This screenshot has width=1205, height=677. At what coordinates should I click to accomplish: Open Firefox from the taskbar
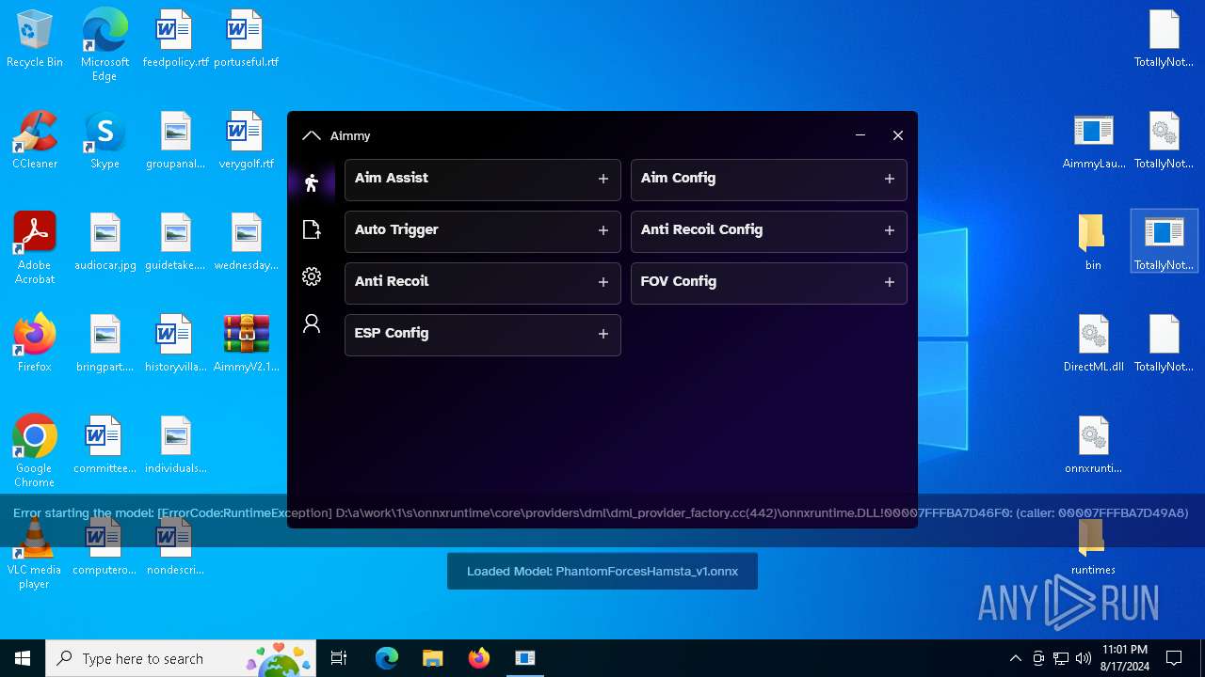tap(479, 658)
